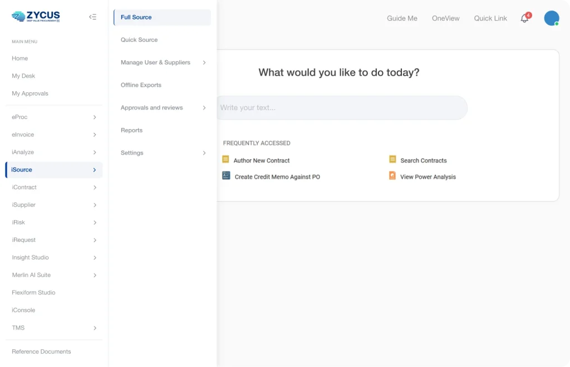The image size is (570, 367).
Task: Click the View Power Analysis icon
Action: pos(392,176)
